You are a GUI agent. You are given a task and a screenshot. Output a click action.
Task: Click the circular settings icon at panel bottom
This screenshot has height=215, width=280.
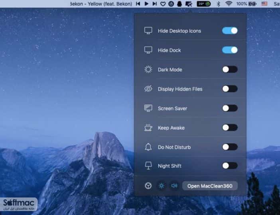click(x=148, y=186)
